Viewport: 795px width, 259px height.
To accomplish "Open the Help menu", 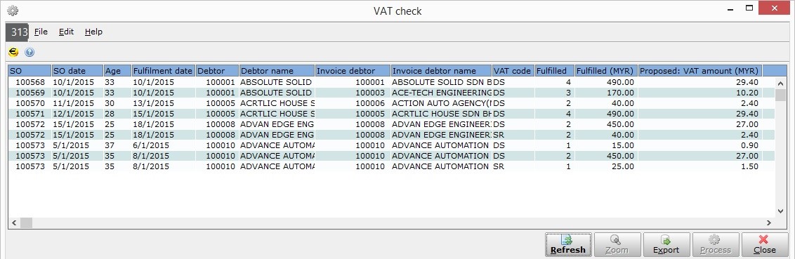I will [93, 32].
